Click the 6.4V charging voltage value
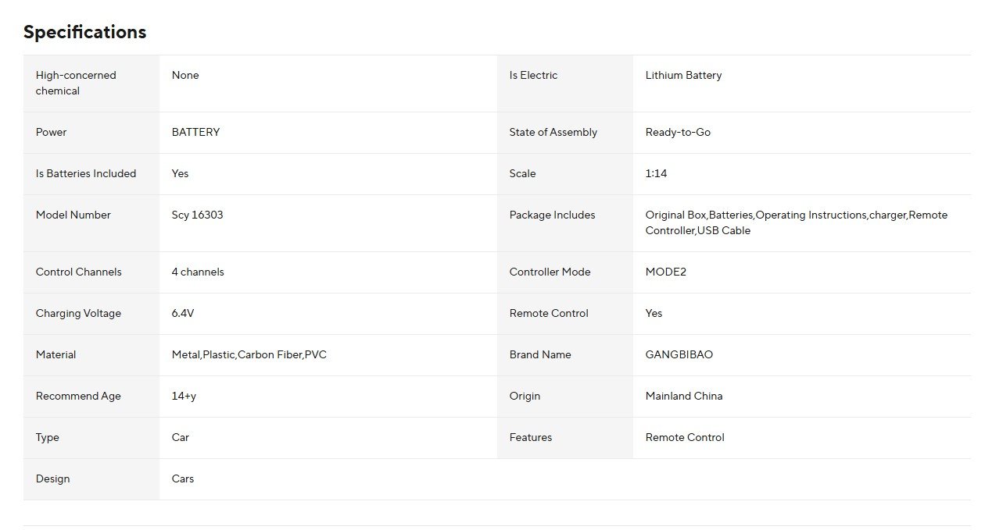This screenshot has height=530, width=985. coord(183,313)
